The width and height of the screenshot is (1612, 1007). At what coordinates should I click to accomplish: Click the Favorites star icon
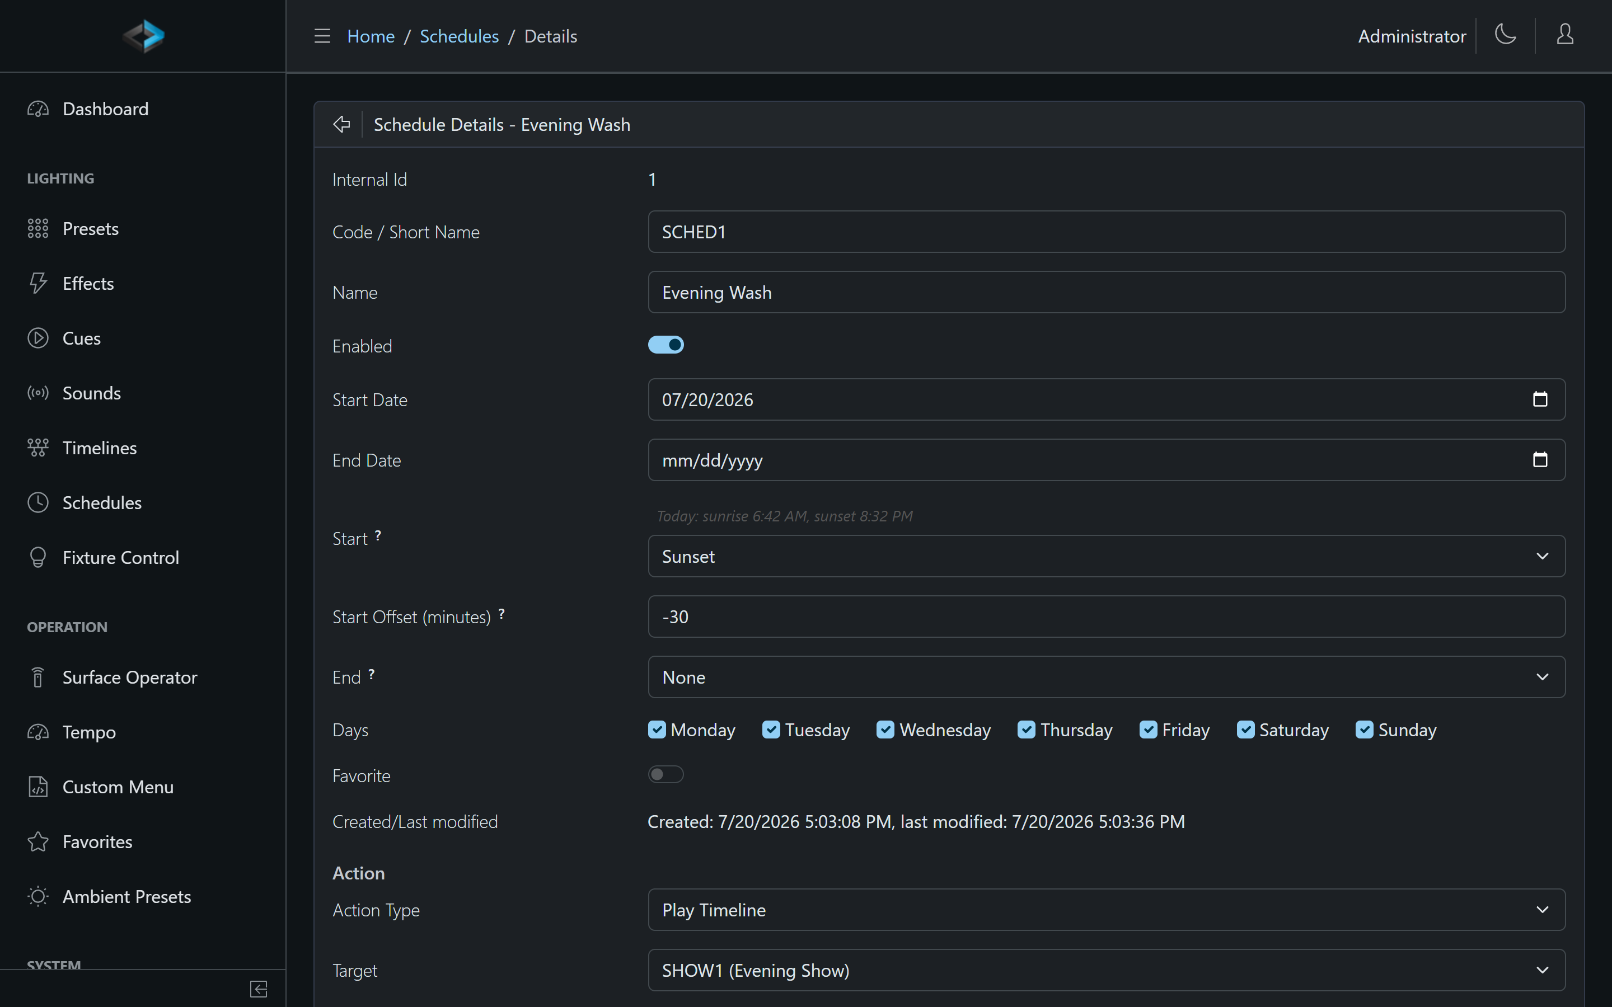[38, 842]
